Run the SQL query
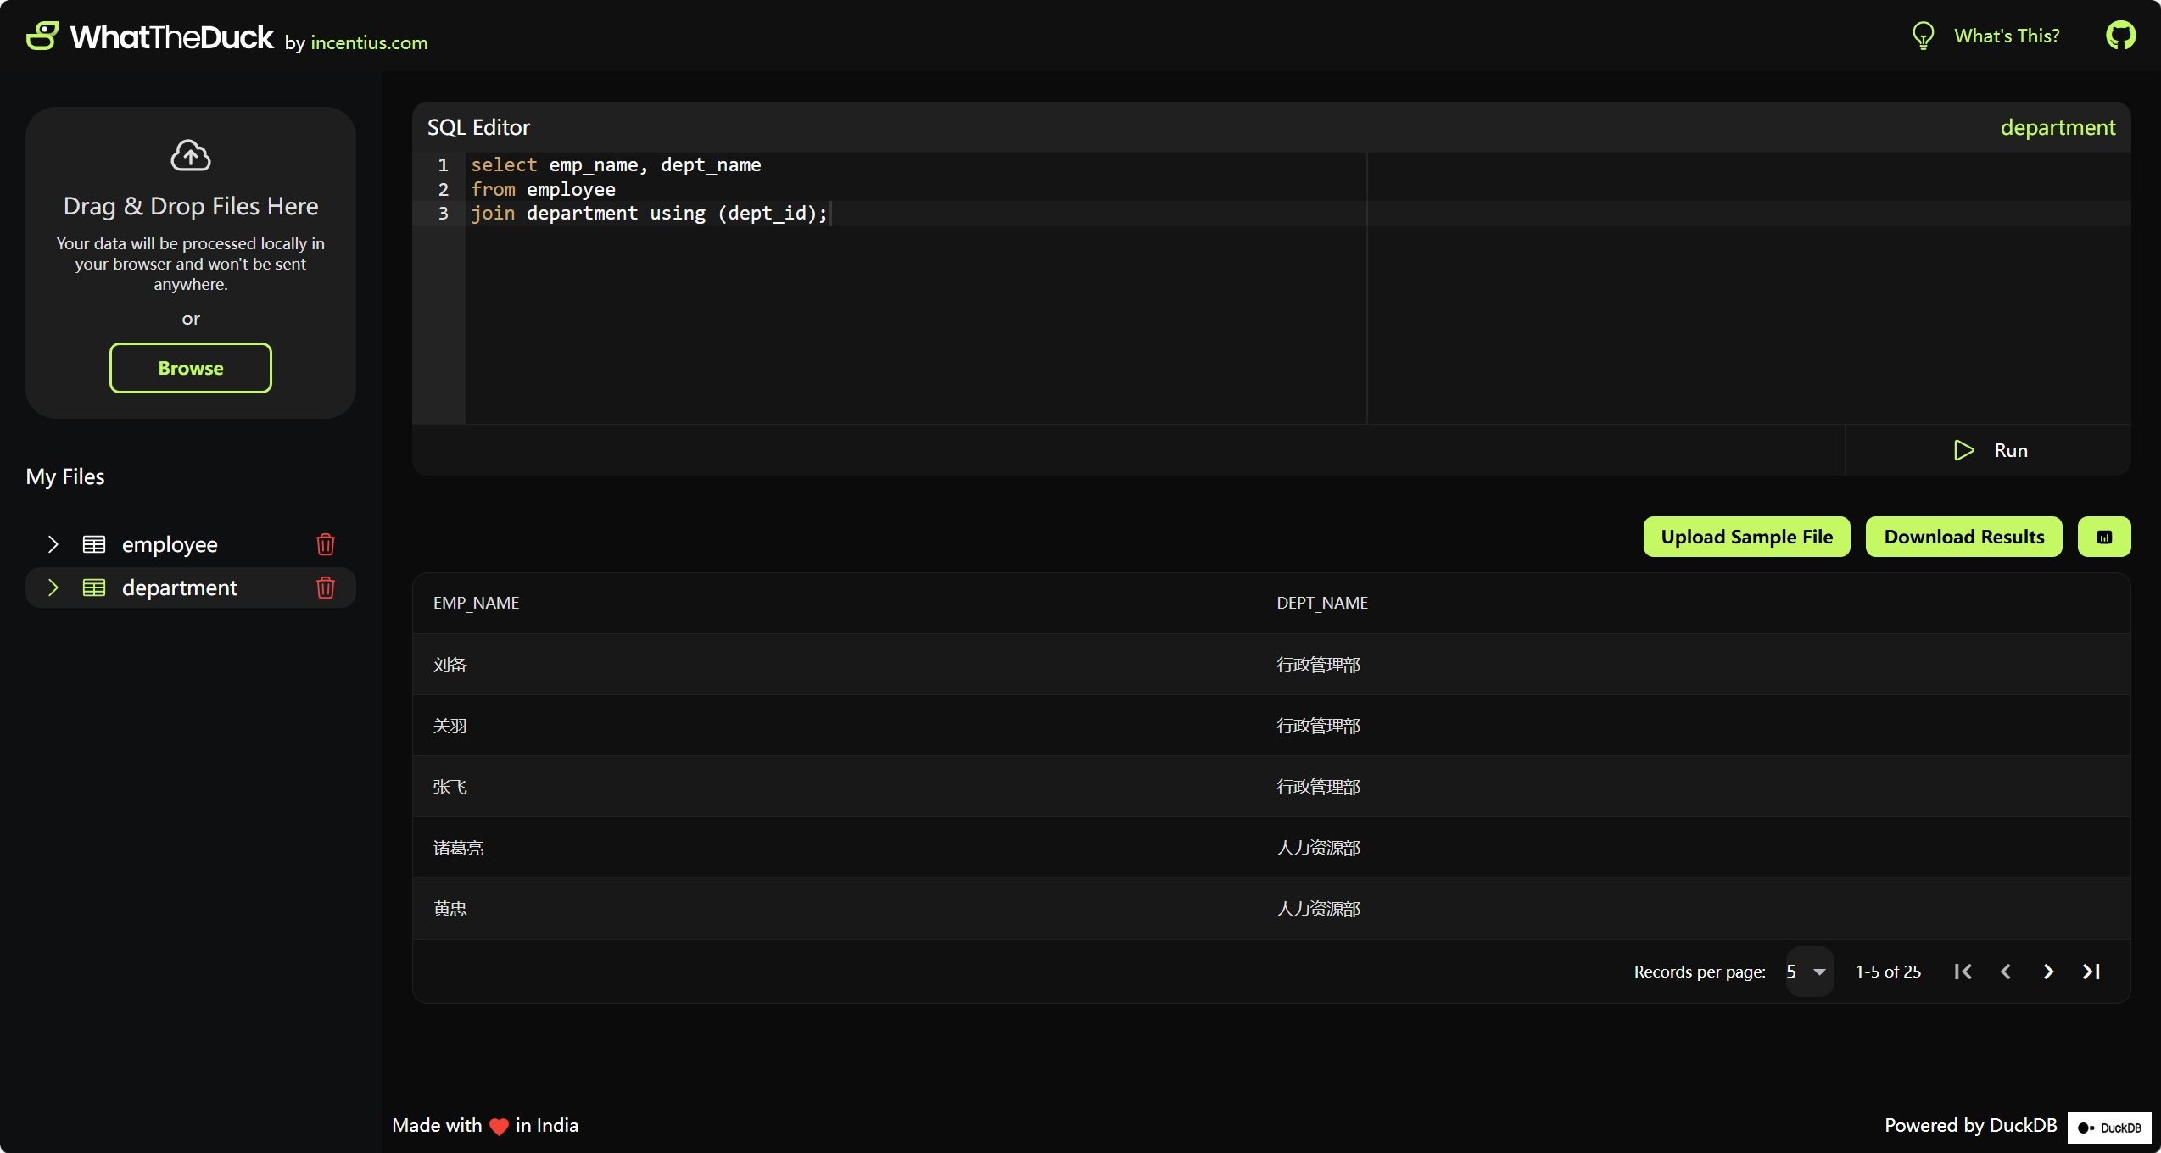The width and height of the screenshot is (2161, 1153). pyautogui.click(x=1990, y=450)
